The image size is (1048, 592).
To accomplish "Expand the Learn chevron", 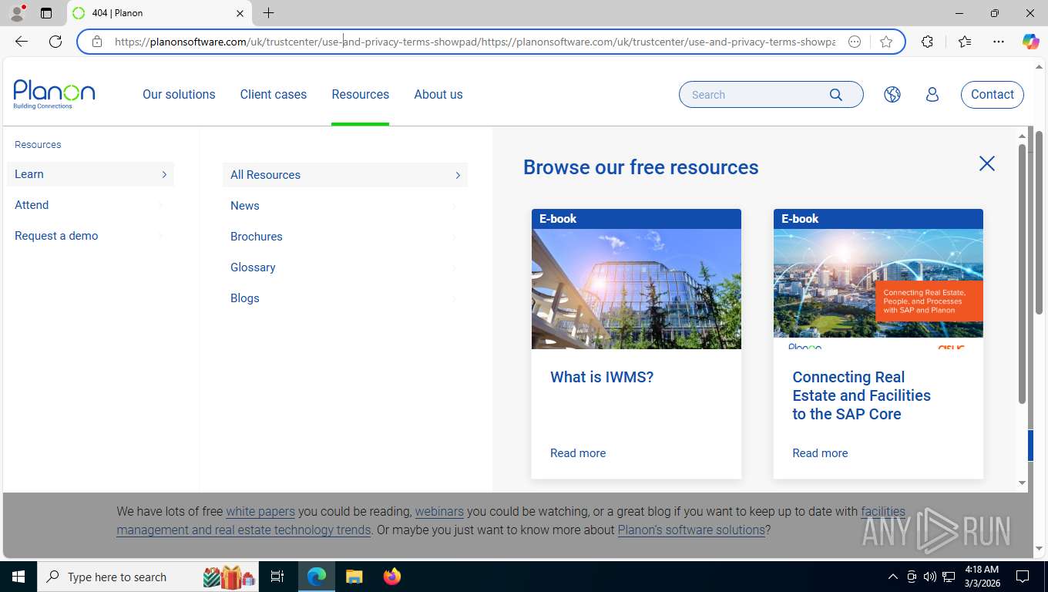I will click(164, 174).
